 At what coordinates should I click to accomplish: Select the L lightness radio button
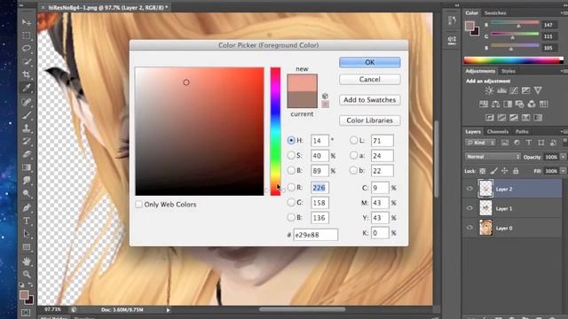(353, 140)
